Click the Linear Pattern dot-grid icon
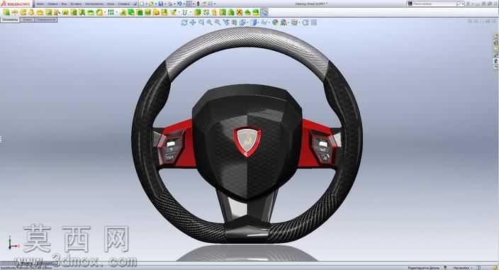 pyautogui.click(x=111, y=13)
